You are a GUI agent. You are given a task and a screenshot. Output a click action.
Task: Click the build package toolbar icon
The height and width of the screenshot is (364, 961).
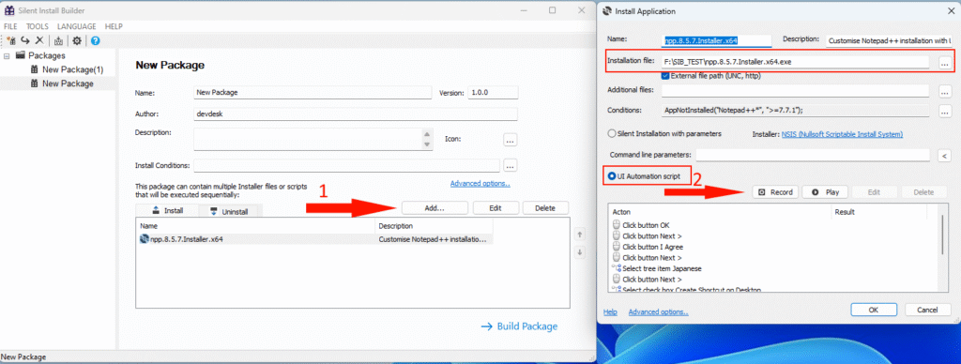58,41
